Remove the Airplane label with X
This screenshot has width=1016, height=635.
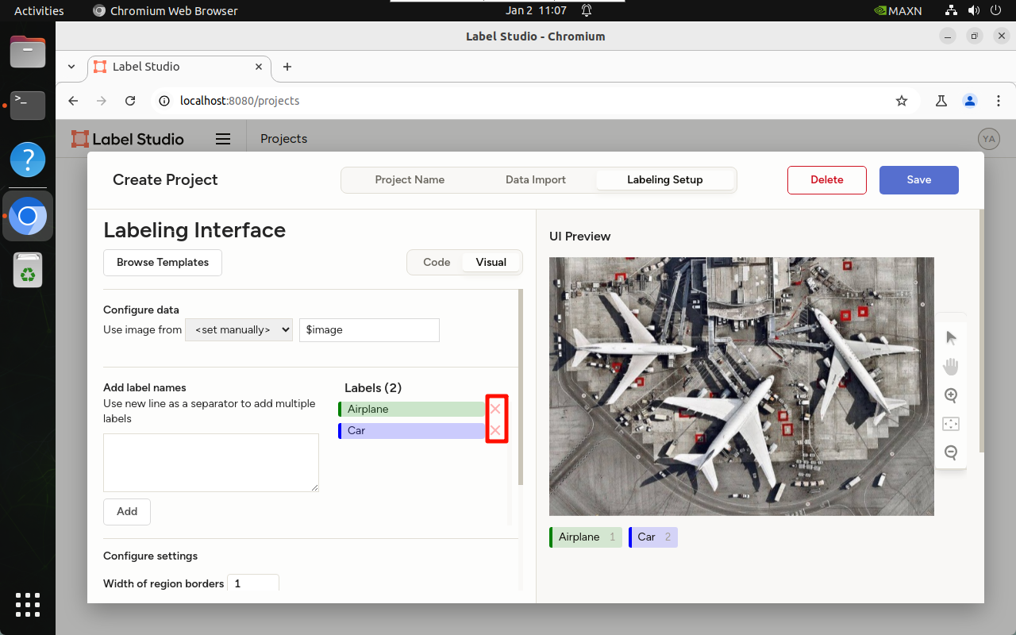tap(495, 409)
